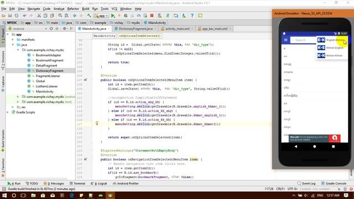Tap the hamburger menu in emulator app
The image size is (354, 199).
click(285, 40)
